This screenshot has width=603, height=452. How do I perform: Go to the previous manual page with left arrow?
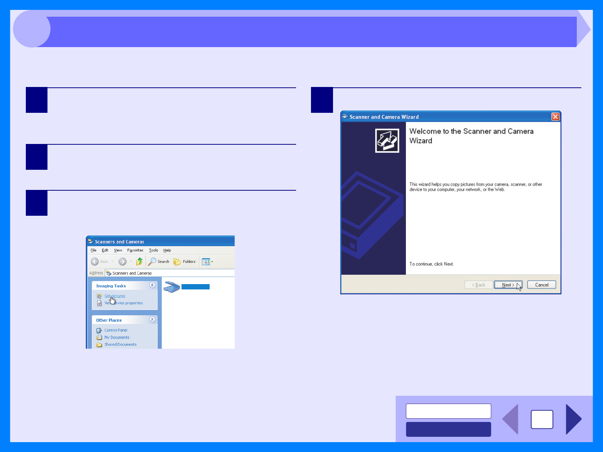pyautogui.click(x=510, y=419)
